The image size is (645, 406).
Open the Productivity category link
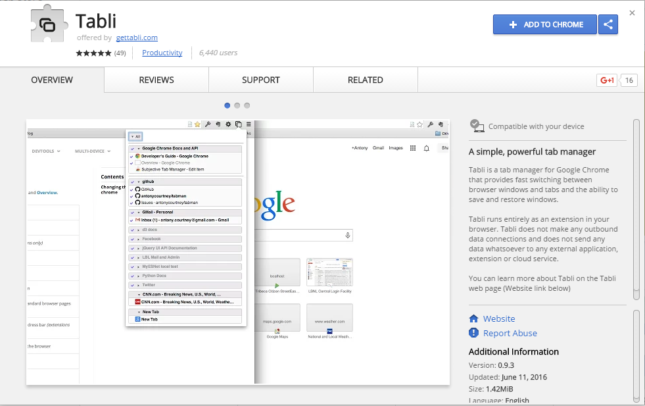click(162, 53)
